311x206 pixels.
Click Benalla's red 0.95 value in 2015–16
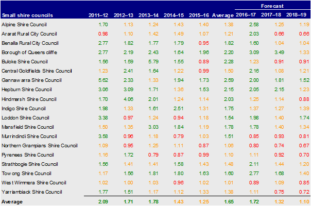204,43
